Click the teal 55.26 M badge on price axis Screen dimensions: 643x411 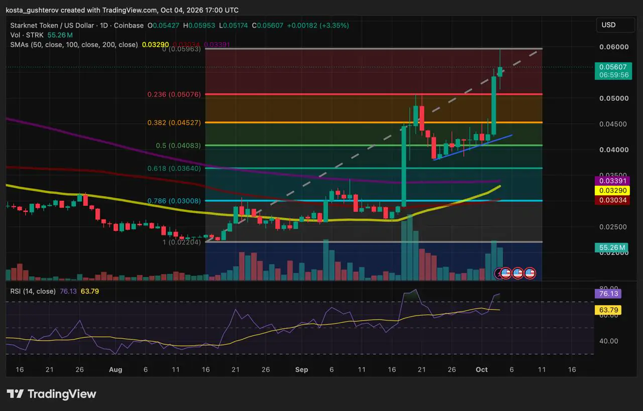click(612, 247)
